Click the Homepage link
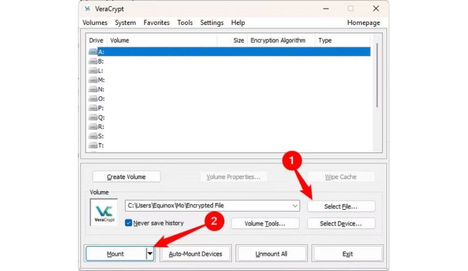 363,22
